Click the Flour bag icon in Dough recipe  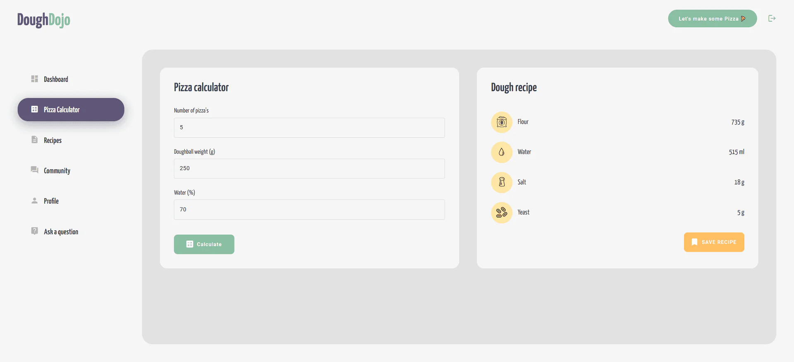(501, 122)
